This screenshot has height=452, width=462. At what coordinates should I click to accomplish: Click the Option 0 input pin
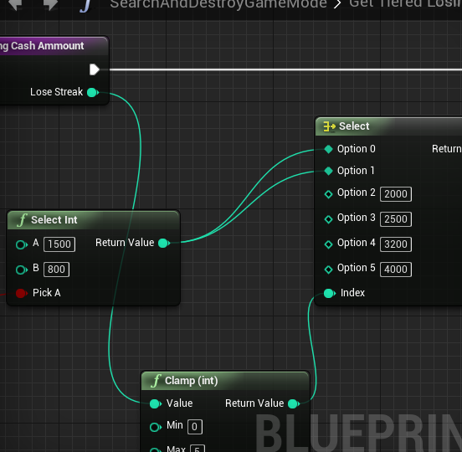328,149
